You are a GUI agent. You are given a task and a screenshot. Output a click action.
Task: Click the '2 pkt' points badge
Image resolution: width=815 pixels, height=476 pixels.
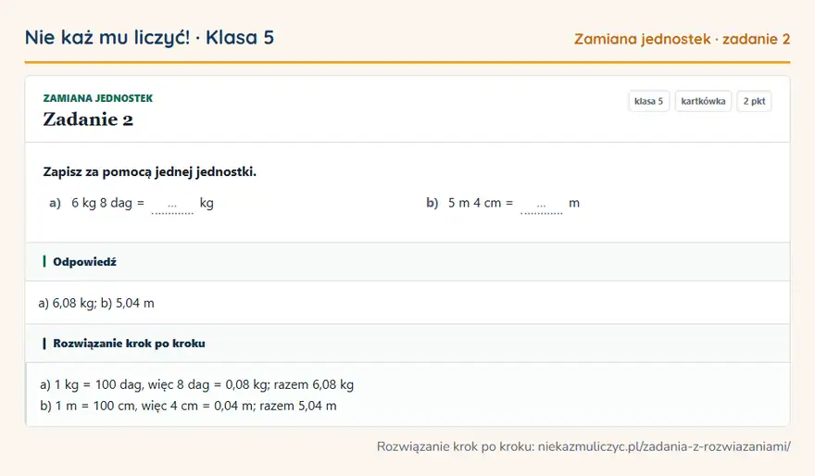point(754,101)
